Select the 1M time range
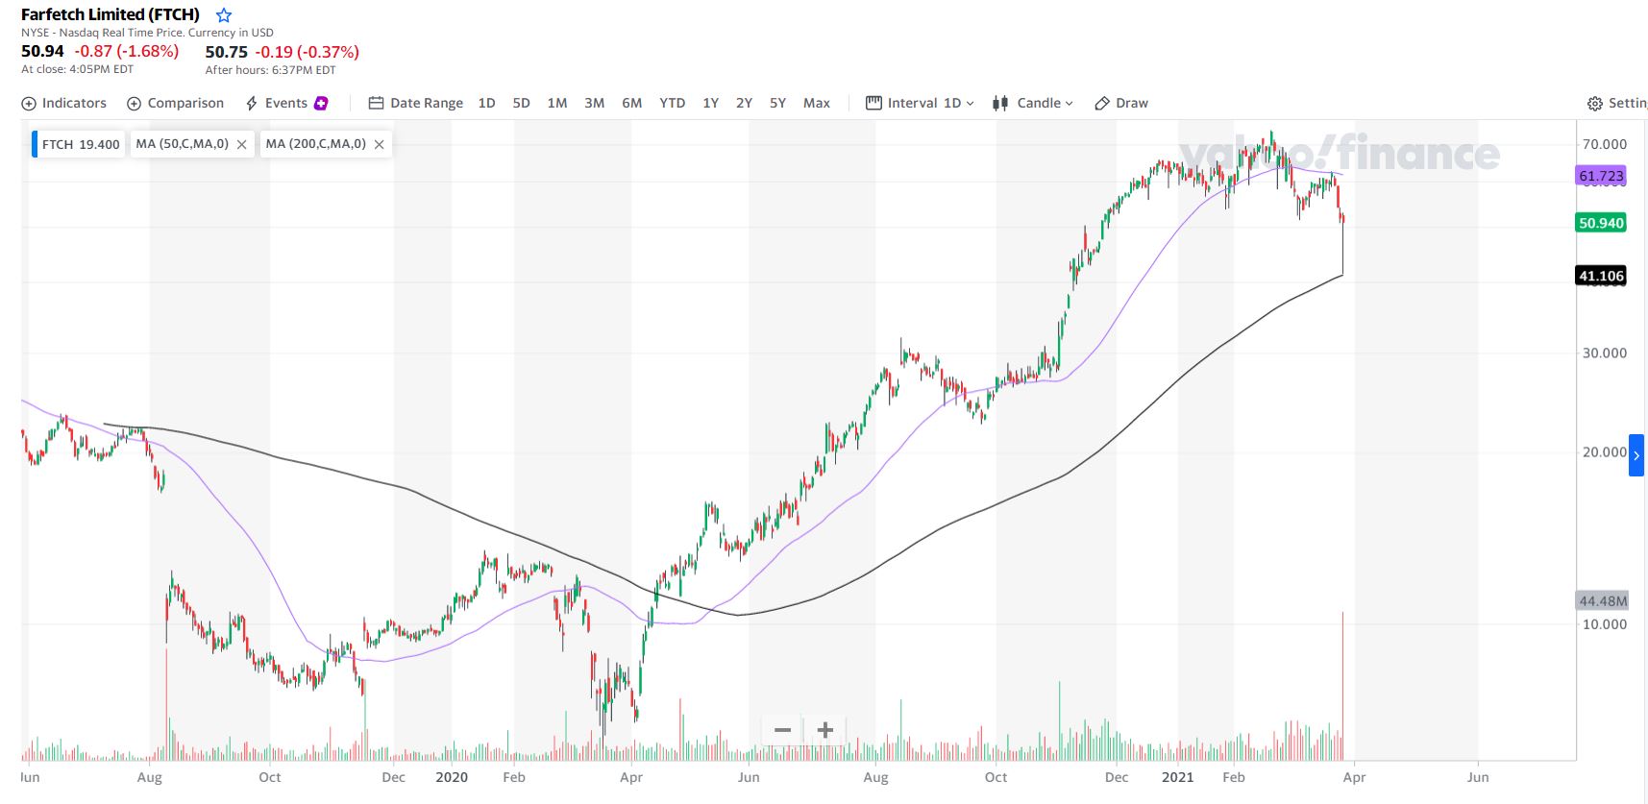The width and height of the screenshot is (1648, 804). coord(557,103)
